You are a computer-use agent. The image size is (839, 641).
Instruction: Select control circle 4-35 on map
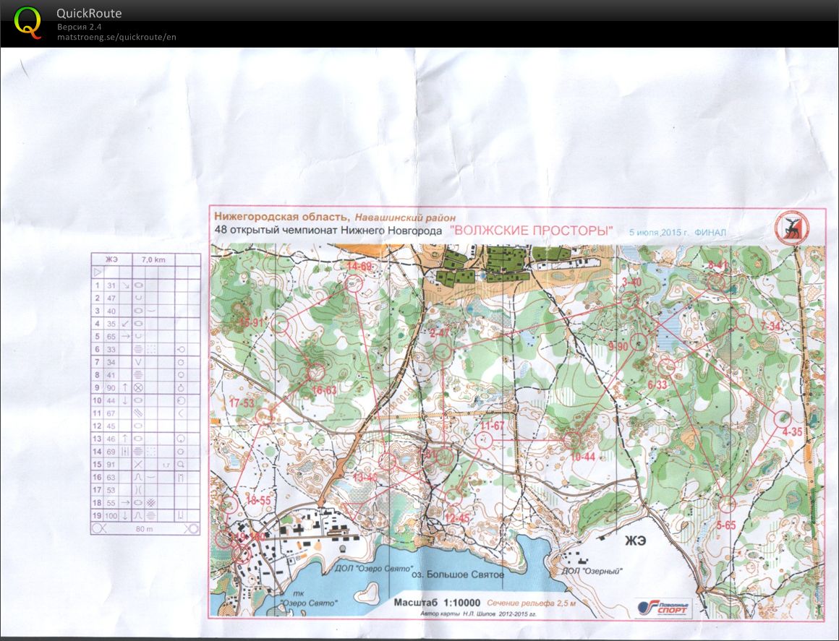782,418
